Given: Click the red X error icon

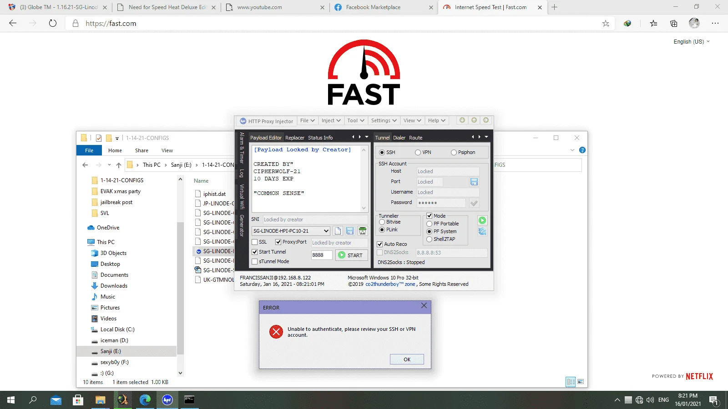Looking at the screenshot, I should (x=276, y=332).
